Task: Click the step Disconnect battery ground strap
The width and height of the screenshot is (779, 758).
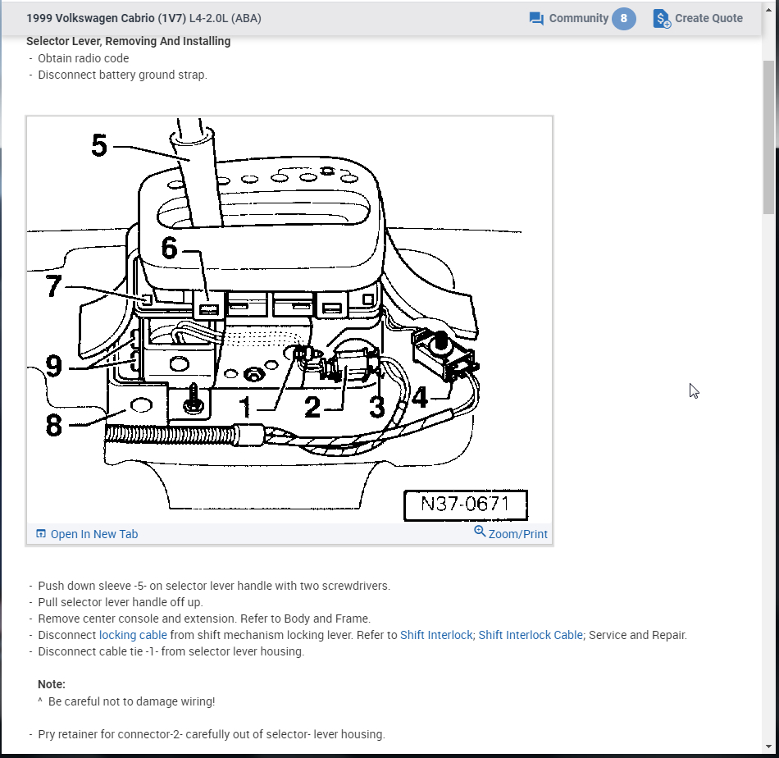Action: (x=122, y=75)
